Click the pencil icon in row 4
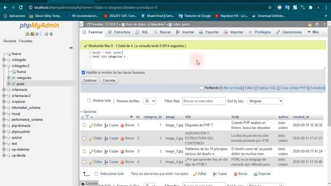Image resolution: width=331 pixels, height=186 pixels. (x=91, y=162)
